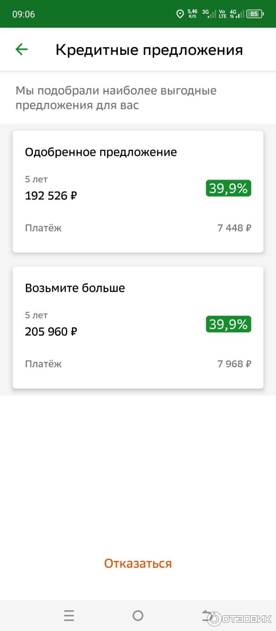Tap the green back arrow
The image size is (276, 631).
[22, 49]
